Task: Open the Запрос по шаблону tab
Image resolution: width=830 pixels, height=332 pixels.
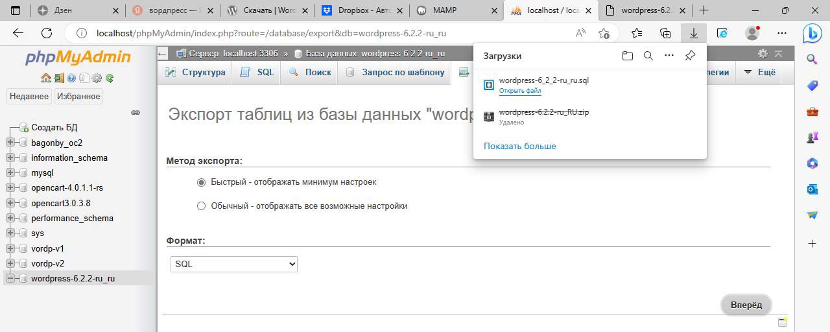Action: click(395, 72)
